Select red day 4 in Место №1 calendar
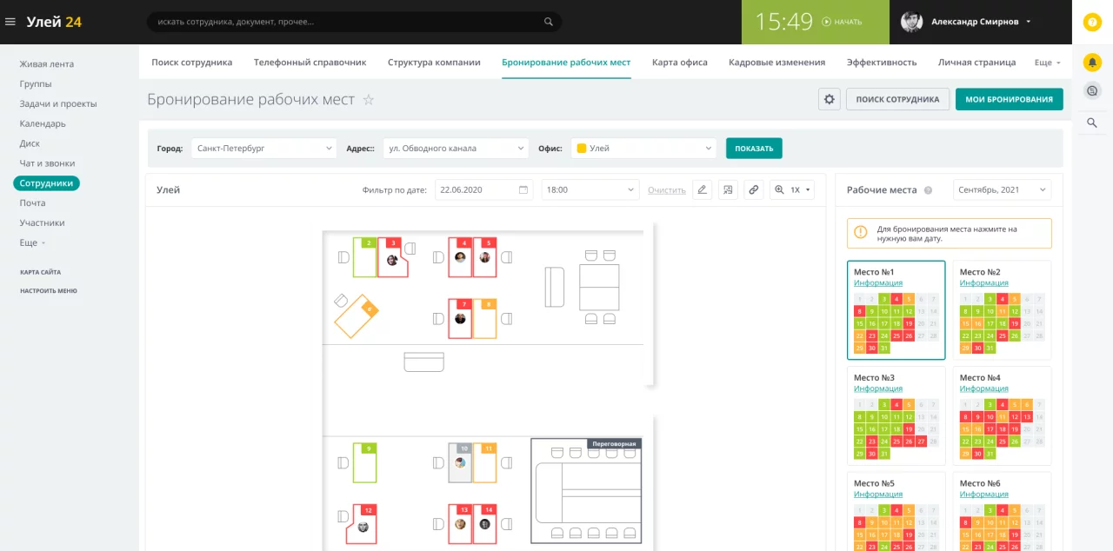Image resolution: width=1113 pixels, height=551 pixels. coord(896,299)
